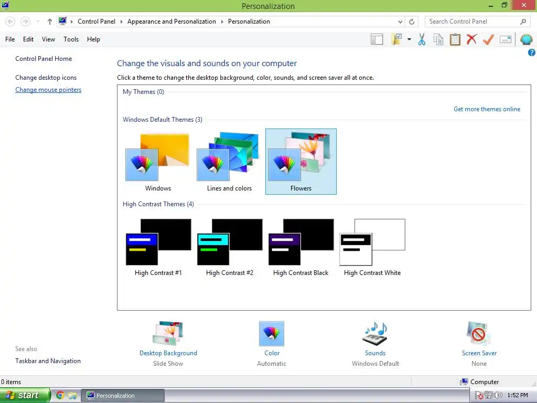Screen dimensions: 537x403
Task: Launch Chrome from the taskbar
Action: click(x=60, y=395)
